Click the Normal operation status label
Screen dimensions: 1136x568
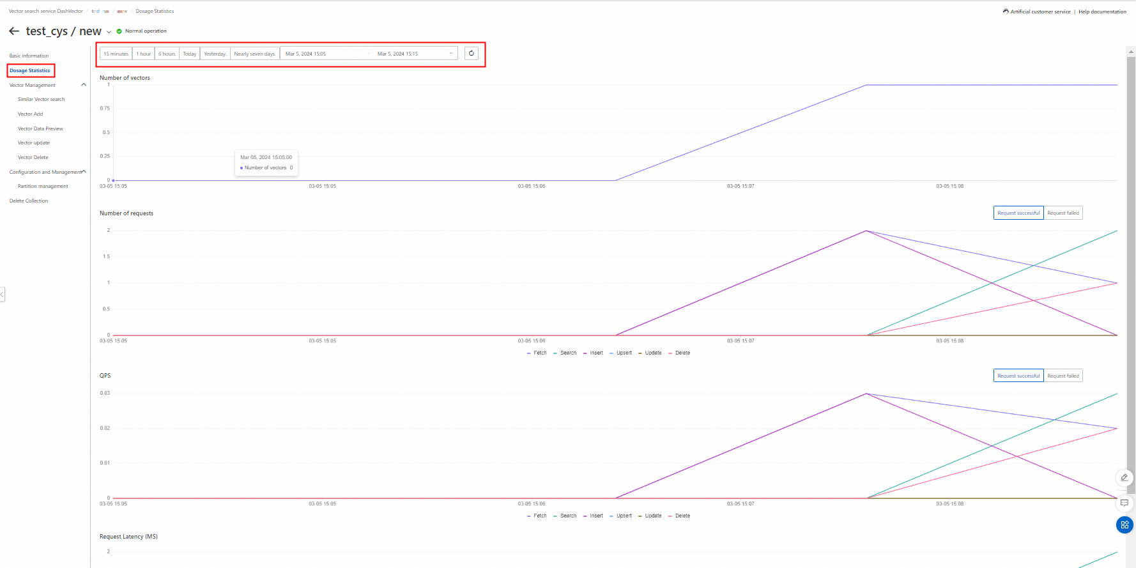click(146, 31)
